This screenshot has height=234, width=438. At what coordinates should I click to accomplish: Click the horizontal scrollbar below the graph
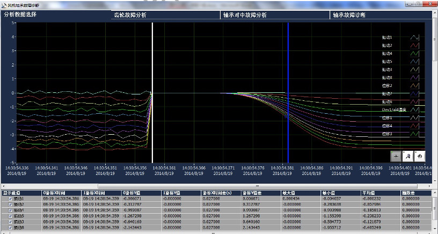point(215,186)
